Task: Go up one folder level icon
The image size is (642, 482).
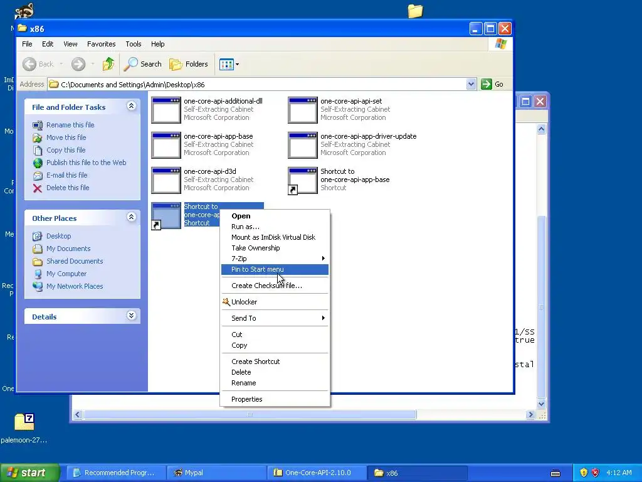Action: (108, 64)
